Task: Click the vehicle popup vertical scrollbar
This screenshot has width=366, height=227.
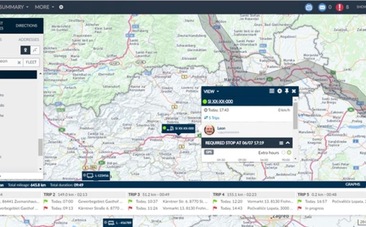Action: [295, 115]
